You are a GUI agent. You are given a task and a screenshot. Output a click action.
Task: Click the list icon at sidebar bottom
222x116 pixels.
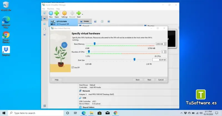click(45, 106)
